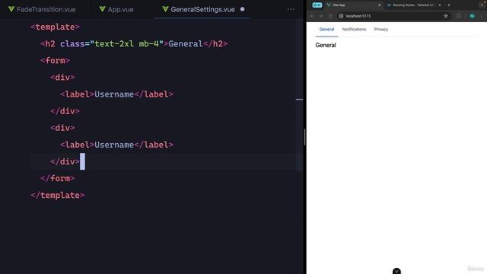This screenshot has height=274, width=487.
Task: Click the Vue icon on App.vue tab
Action: [102, 9]
